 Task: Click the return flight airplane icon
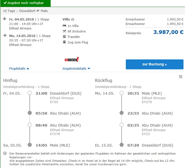coord(5,36)
